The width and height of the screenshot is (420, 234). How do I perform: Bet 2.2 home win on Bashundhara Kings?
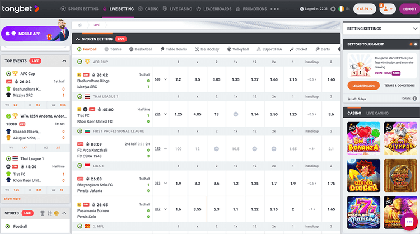[x=178, y=79]
